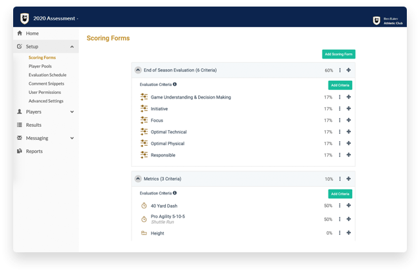The width and height of the screenshot is (420, 272).
Task: Click Add Criteria in the Metrics form
Action: pos(340,194)
